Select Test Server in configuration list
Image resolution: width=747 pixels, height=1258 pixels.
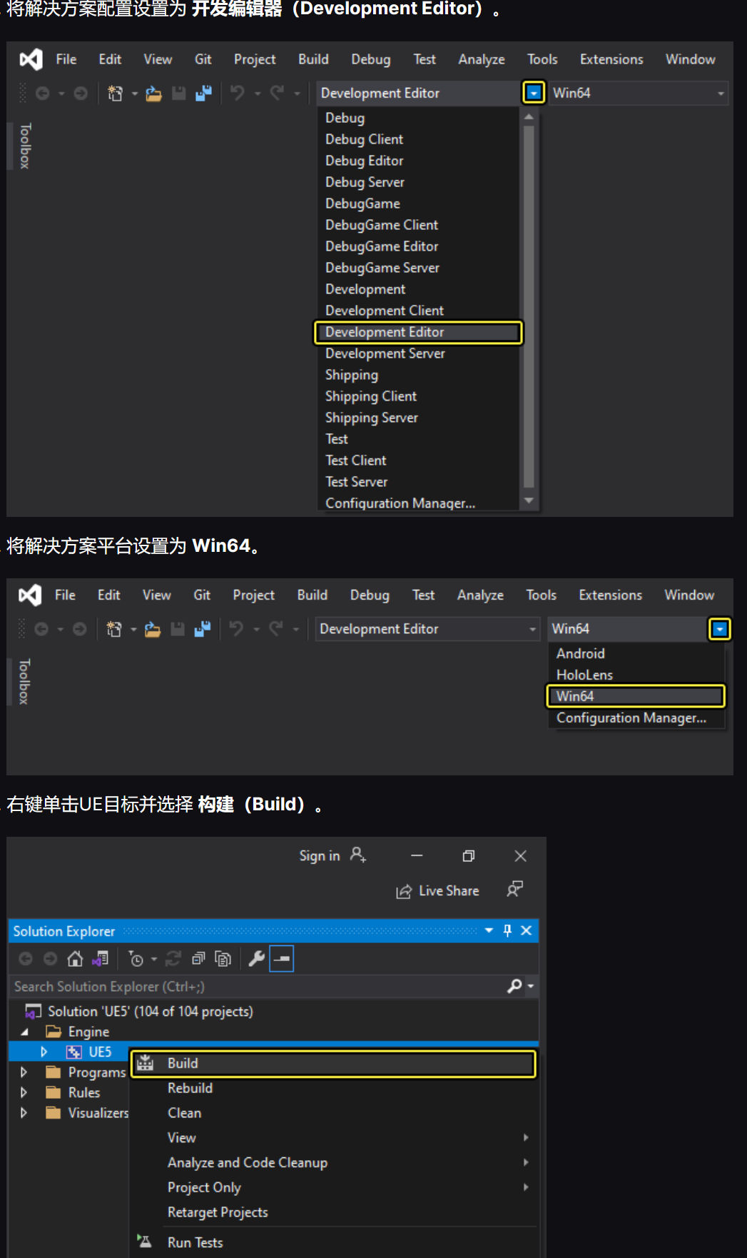click(x=418, y=482)
